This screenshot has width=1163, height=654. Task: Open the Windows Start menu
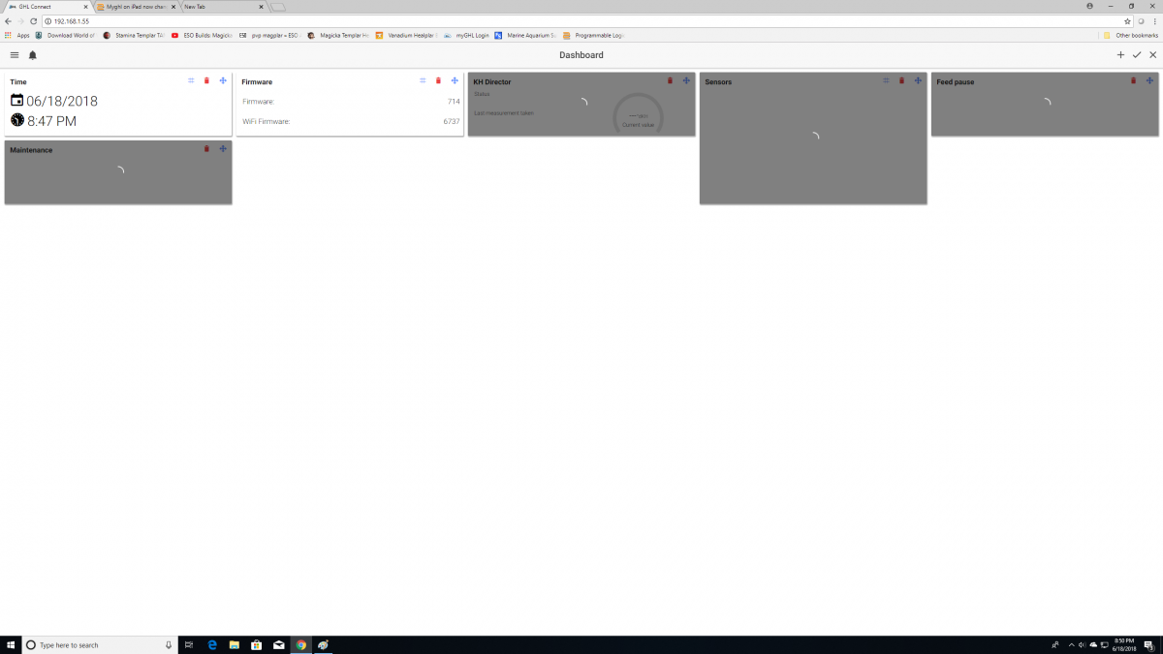pyautogui.click(x=10, y=644)
